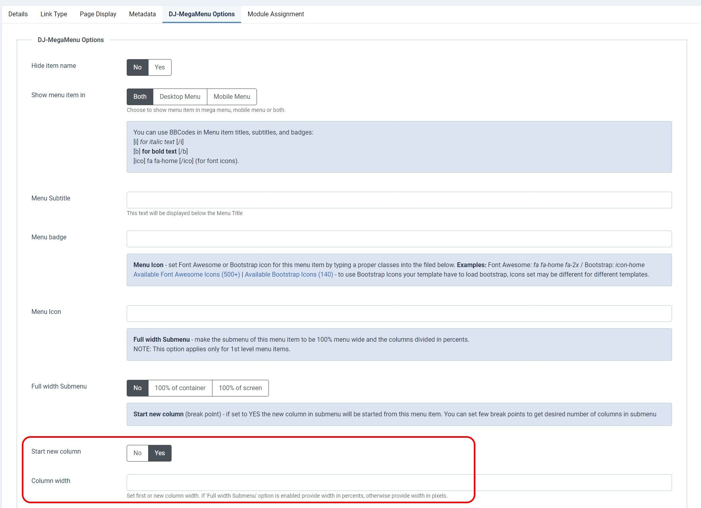The height and width of the screenshot is (508, 701).
Task: Focus the Menu Subtitle input field
Action: [x=399, y=200]
